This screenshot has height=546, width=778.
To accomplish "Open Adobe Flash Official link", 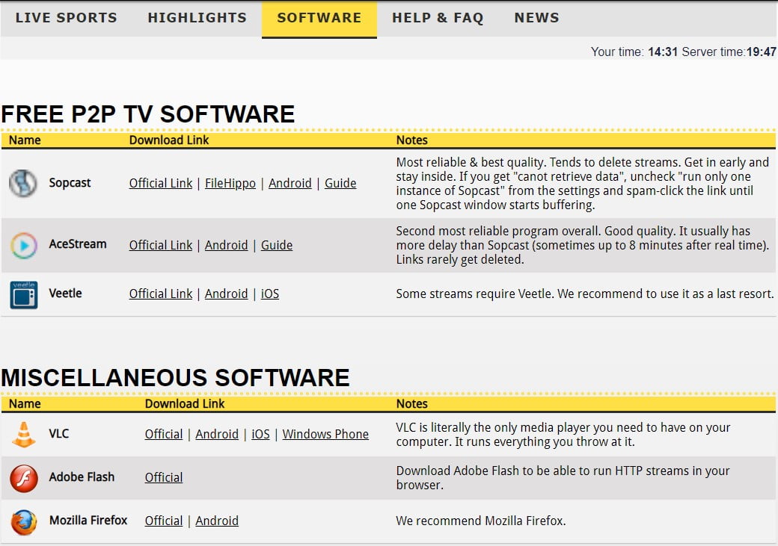I will click(x=164, y=477).
